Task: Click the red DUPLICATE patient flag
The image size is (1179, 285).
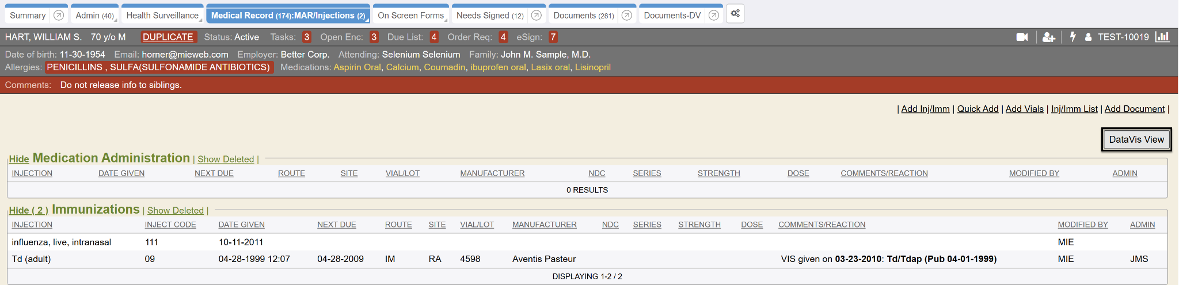Action: coord(168,37)
